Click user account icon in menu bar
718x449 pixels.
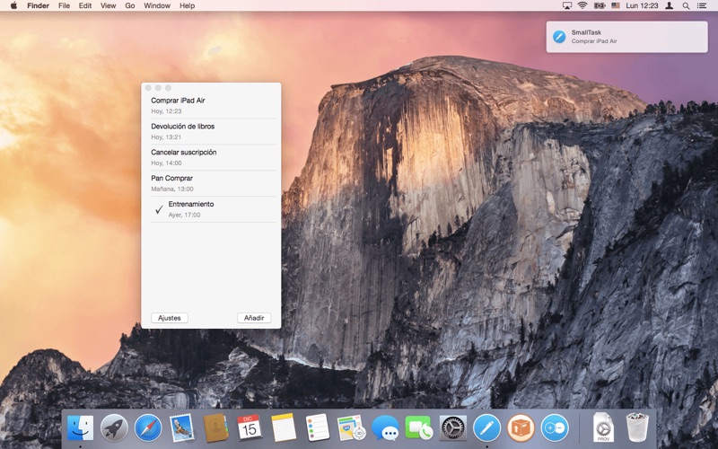(669, 5)
